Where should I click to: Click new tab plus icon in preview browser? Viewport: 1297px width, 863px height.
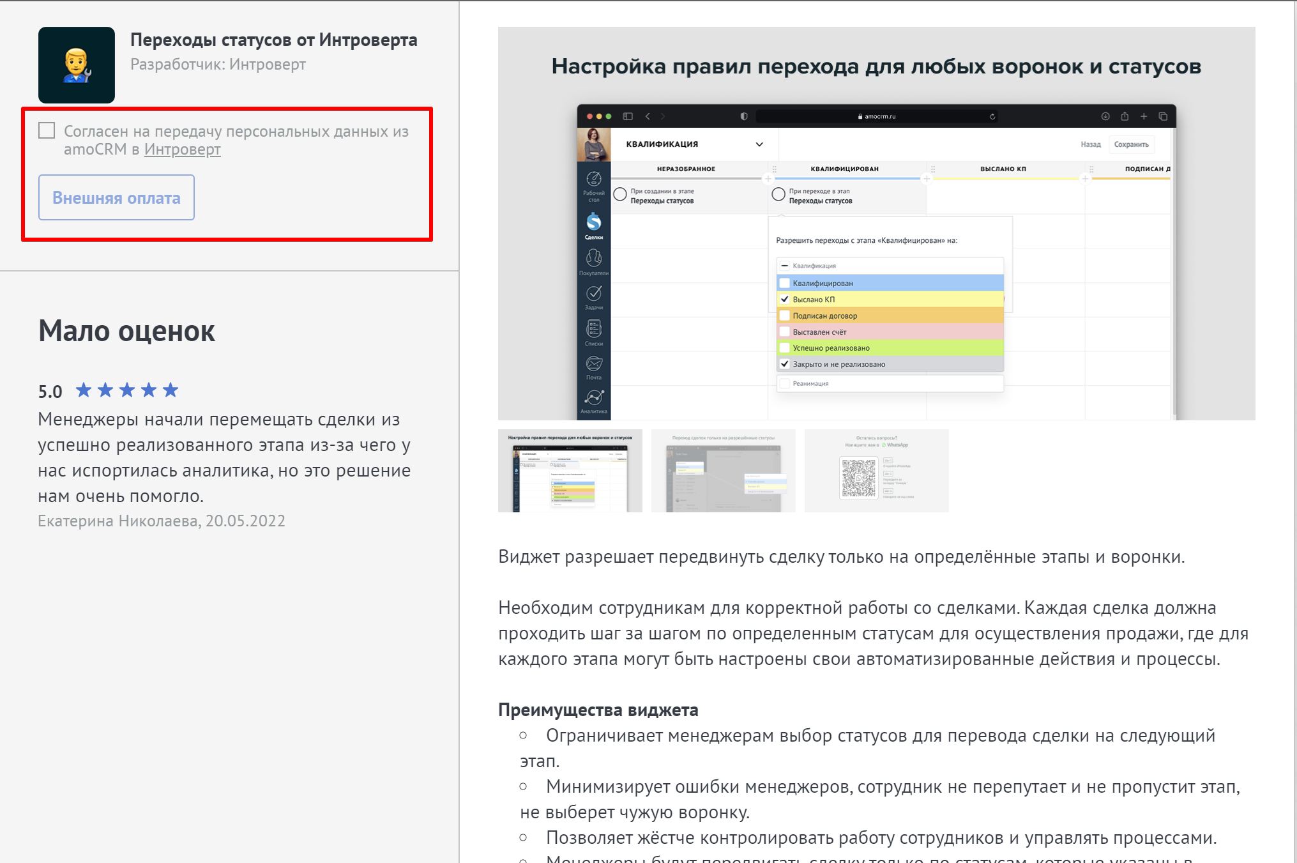click(1144, 116)
